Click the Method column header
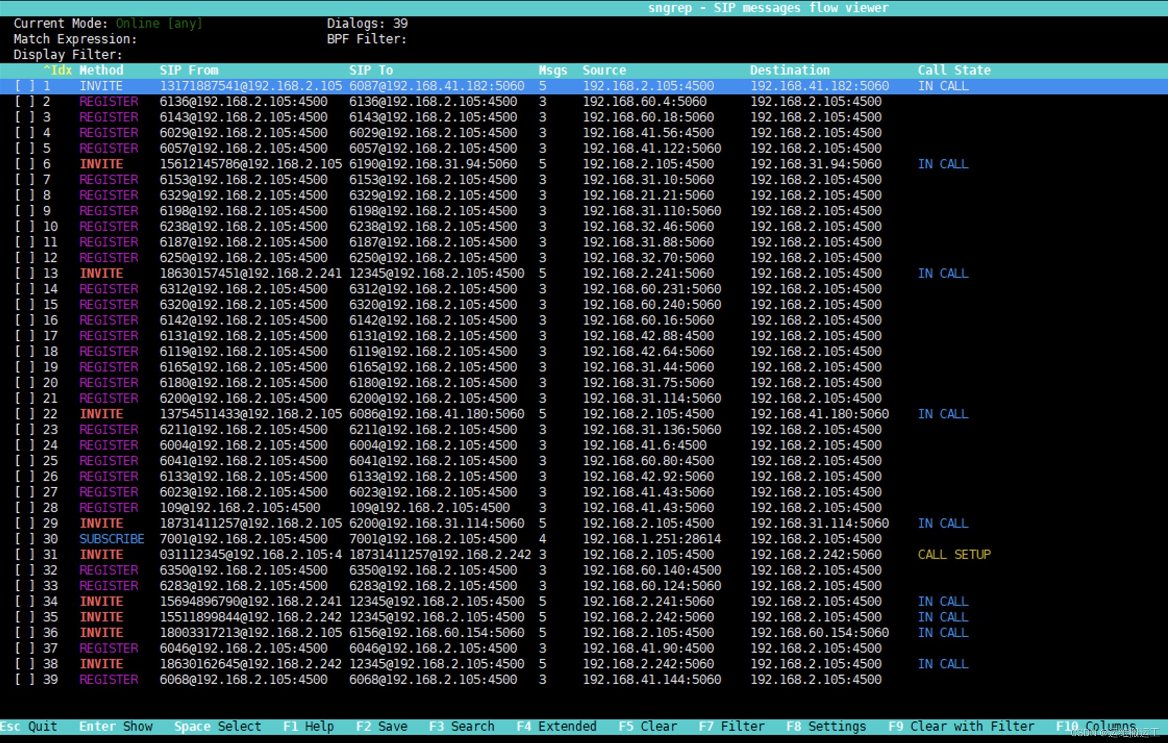 click(x=101, y=70)
